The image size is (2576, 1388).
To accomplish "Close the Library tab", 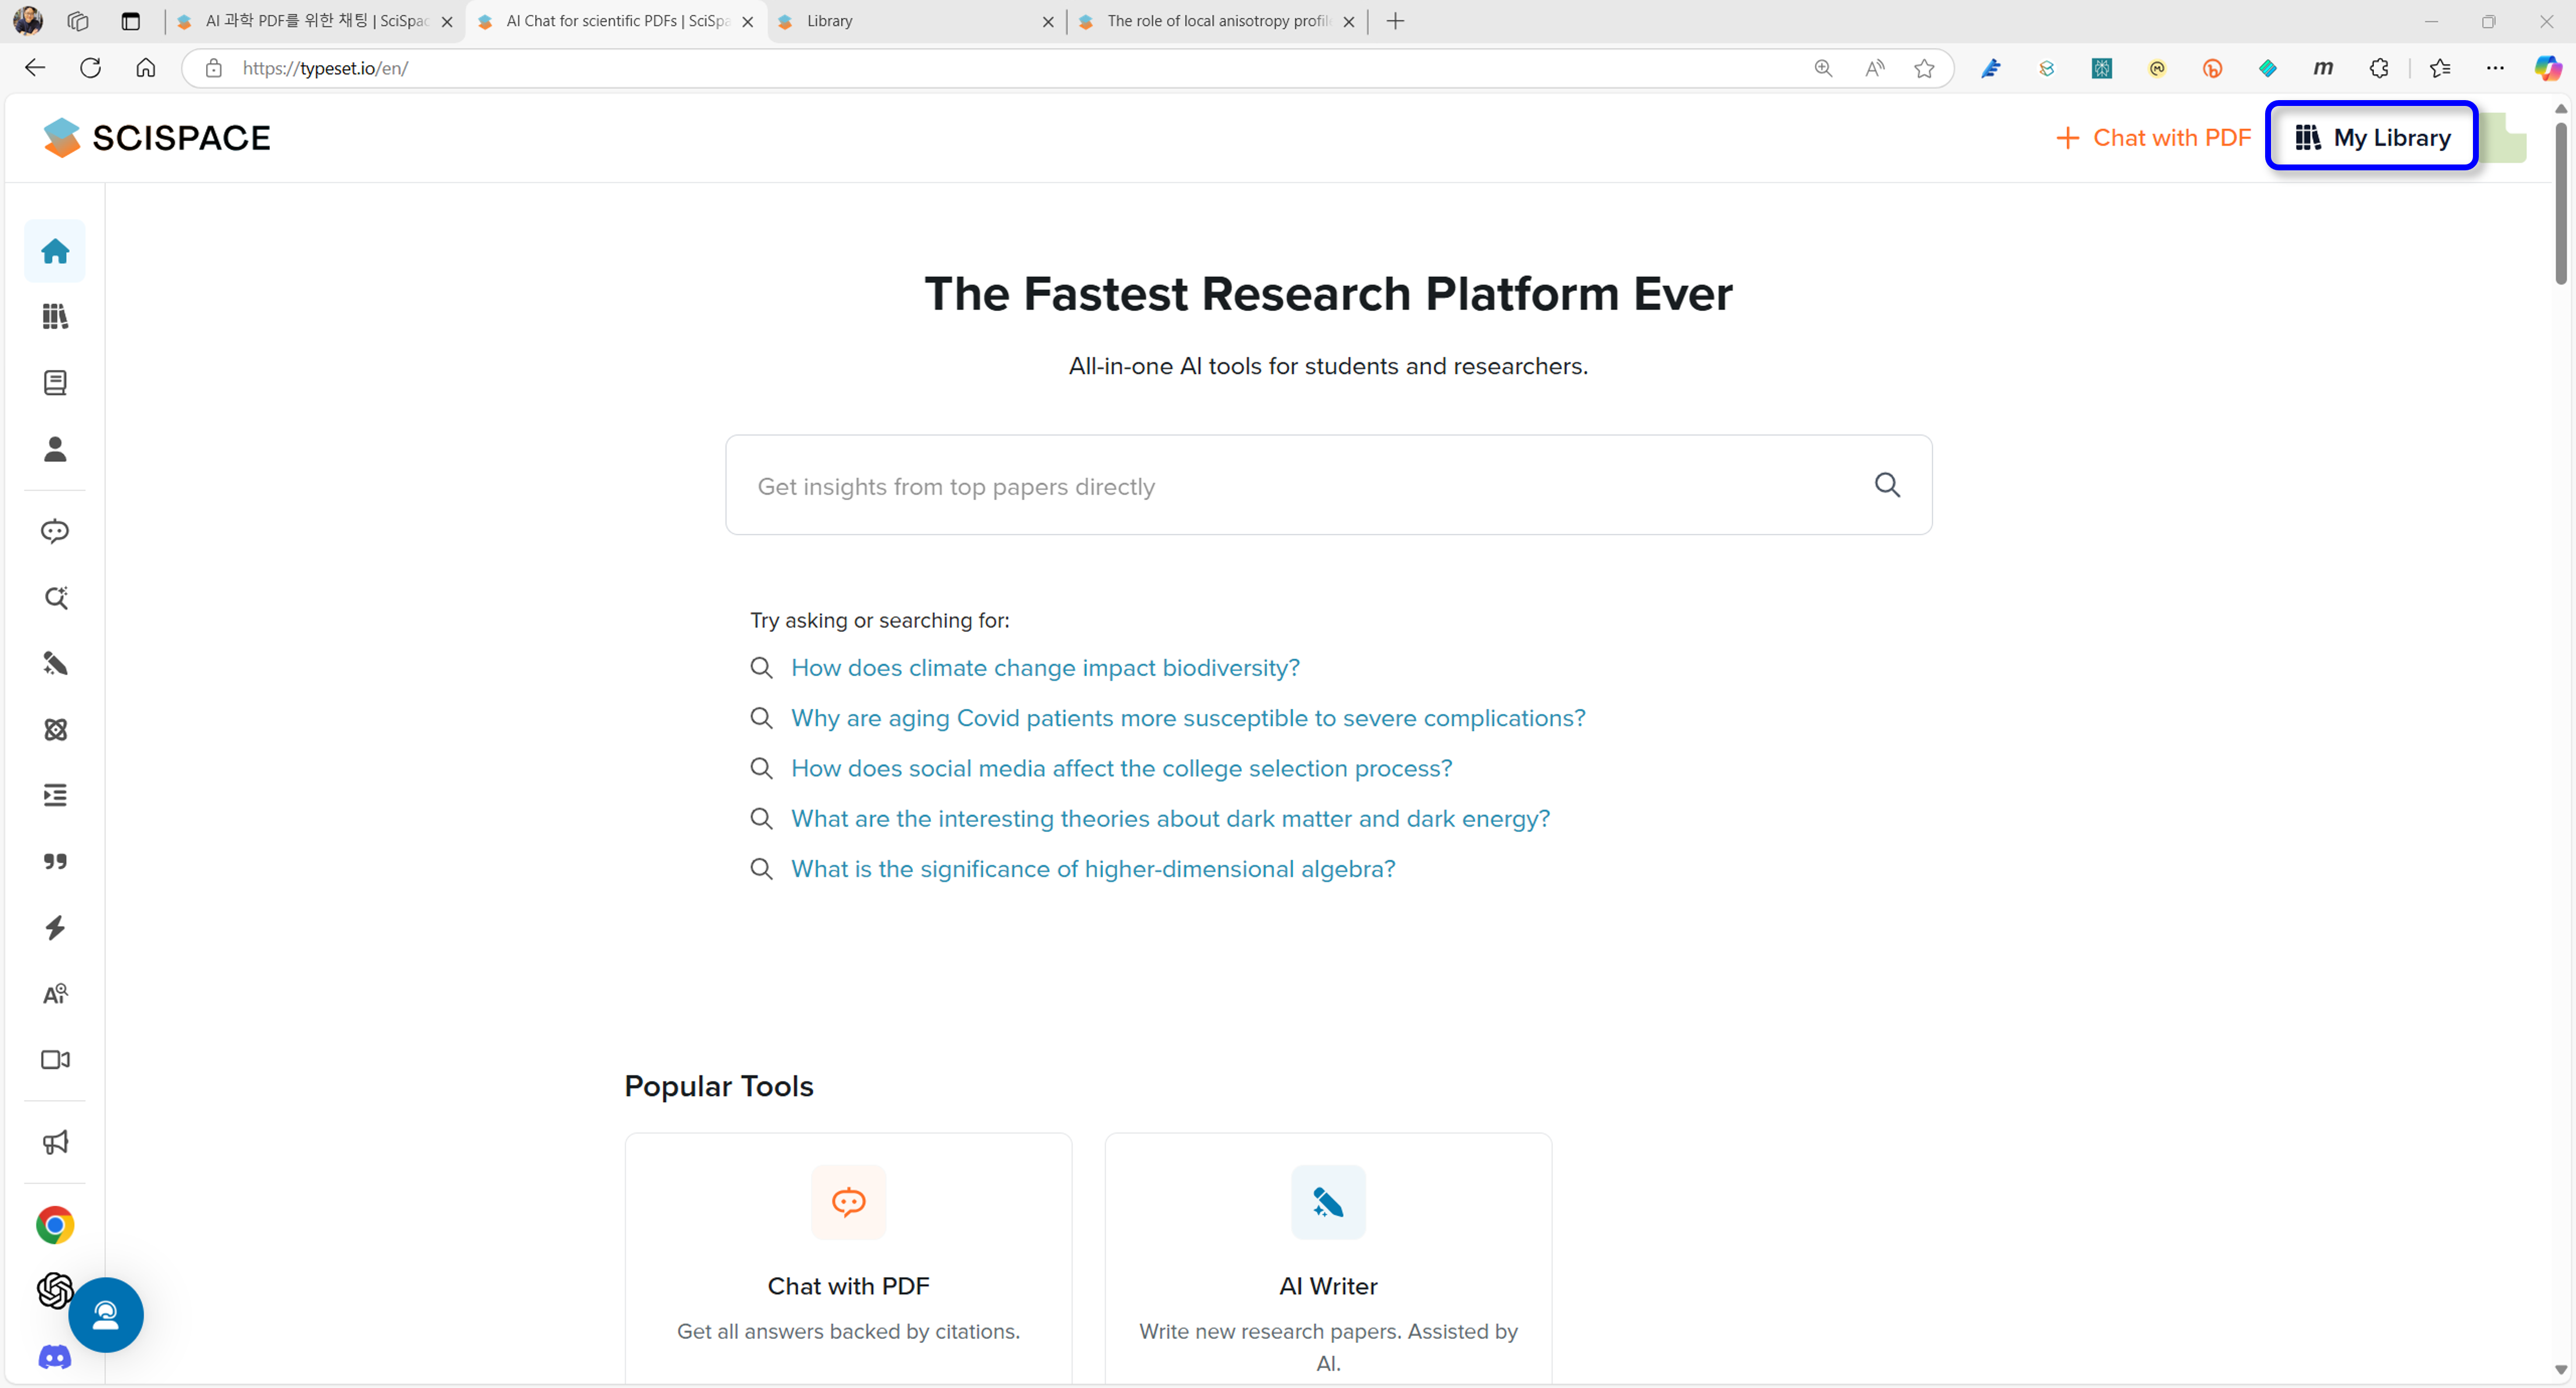I will tap(1048, 21).
